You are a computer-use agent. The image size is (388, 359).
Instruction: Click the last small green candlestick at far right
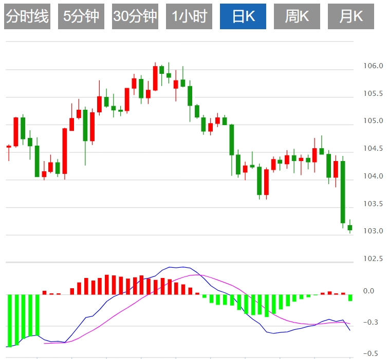[x=350, y=227]
